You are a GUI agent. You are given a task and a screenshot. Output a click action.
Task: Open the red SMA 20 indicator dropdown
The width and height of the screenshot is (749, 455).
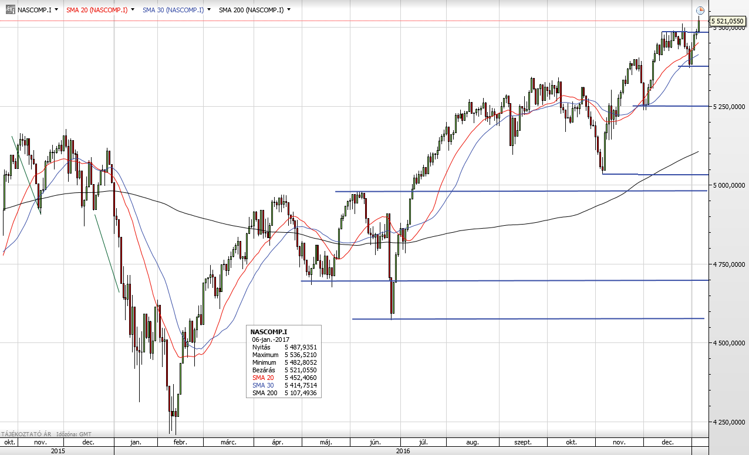coord(133,10)
